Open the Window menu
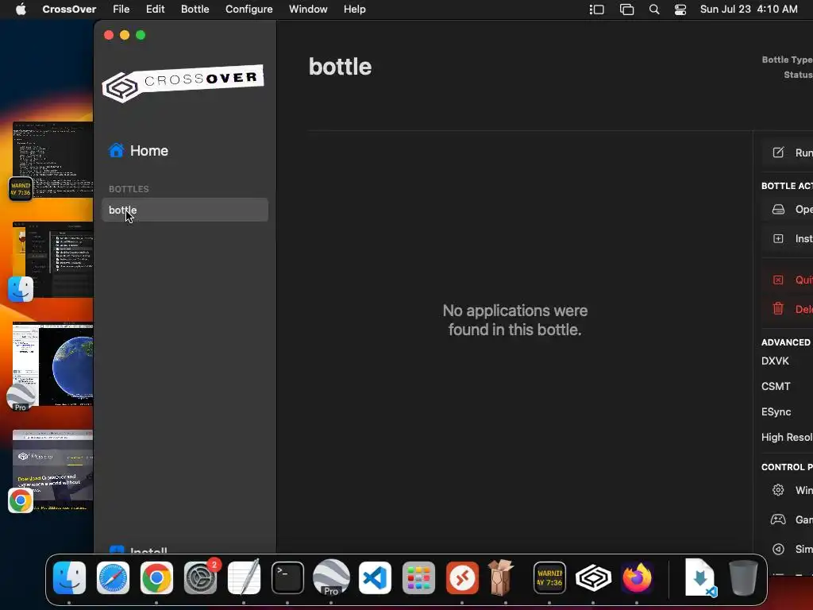The height and width of the screenshot is (610, 813). tap(308, 10)
